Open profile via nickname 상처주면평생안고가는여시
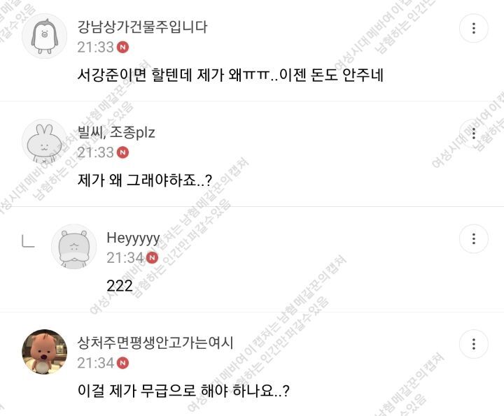Screen dimensions: 504x416 [155, 343]
